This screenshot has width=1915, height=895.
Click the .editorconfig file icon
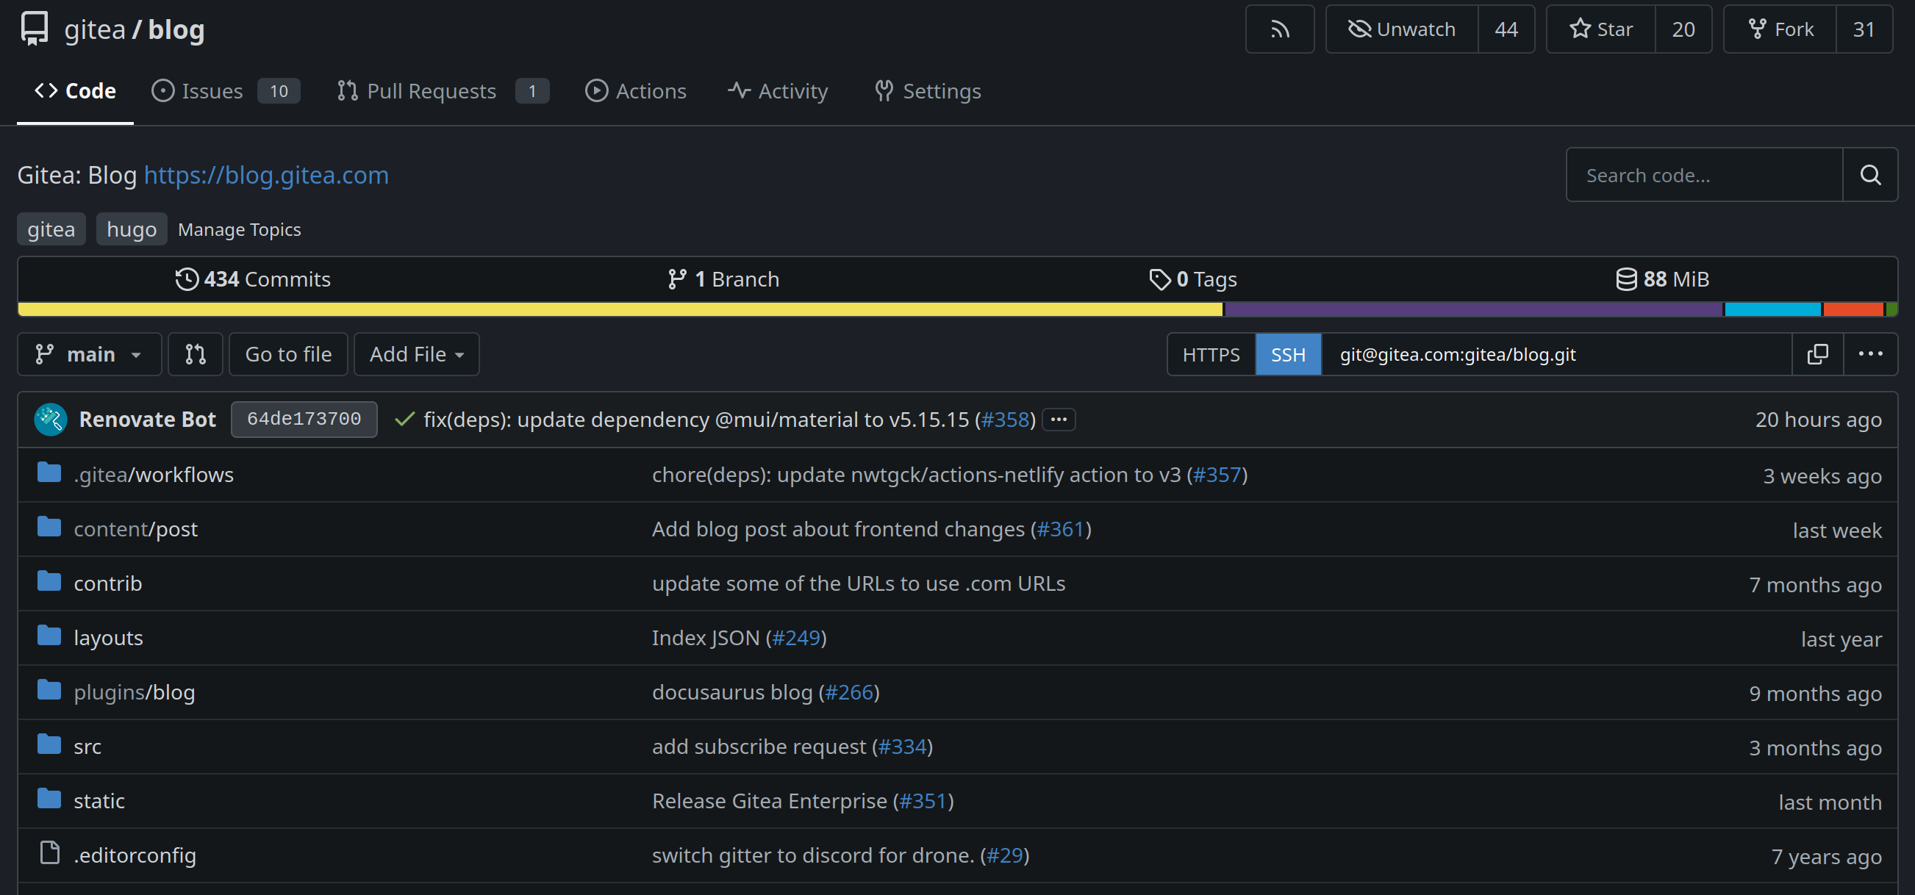(50, 852)
